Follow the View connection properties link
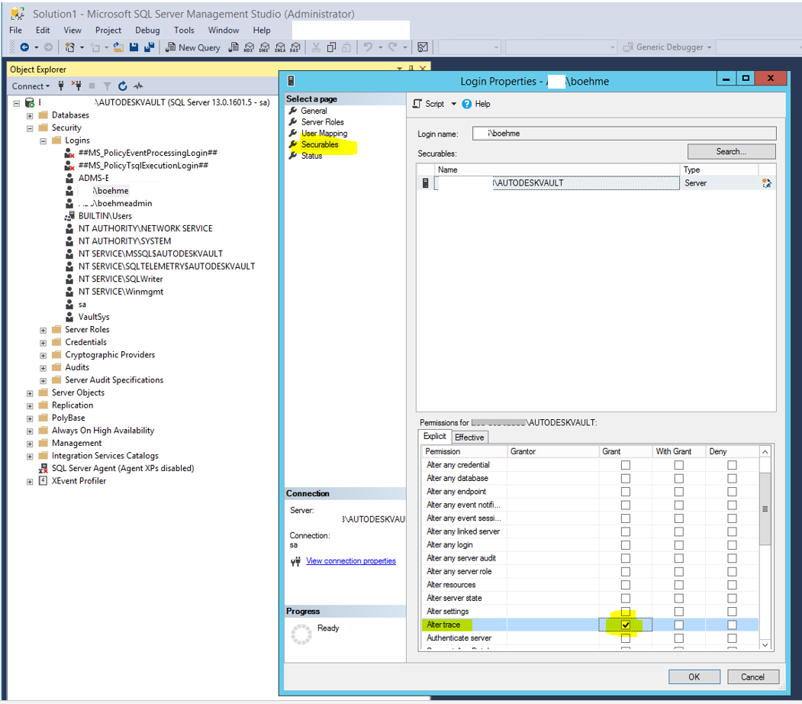The height and width of the screenshot is (704, 802). [x=351, y=560]
